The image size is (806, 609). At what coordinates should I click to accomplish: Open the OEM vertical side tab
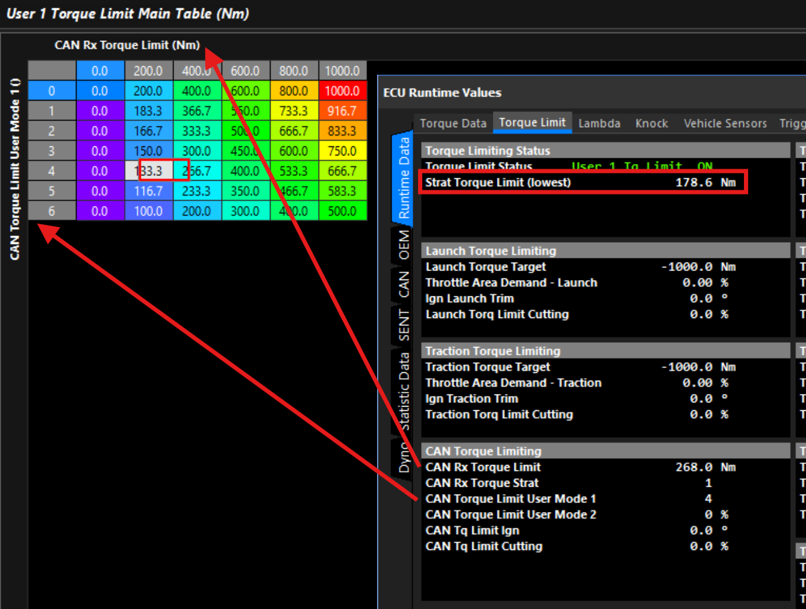click(404, 245)
